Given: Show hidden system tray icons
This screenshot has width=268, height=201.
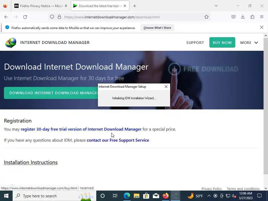Looking at the screenshot, I should (x=209, y=196).
